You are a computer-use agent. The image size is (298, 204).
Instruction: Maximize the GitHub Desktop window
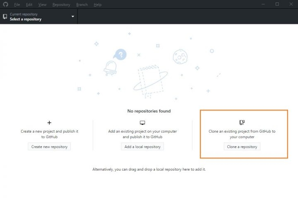pyautogui.click(x=277, y=4)
